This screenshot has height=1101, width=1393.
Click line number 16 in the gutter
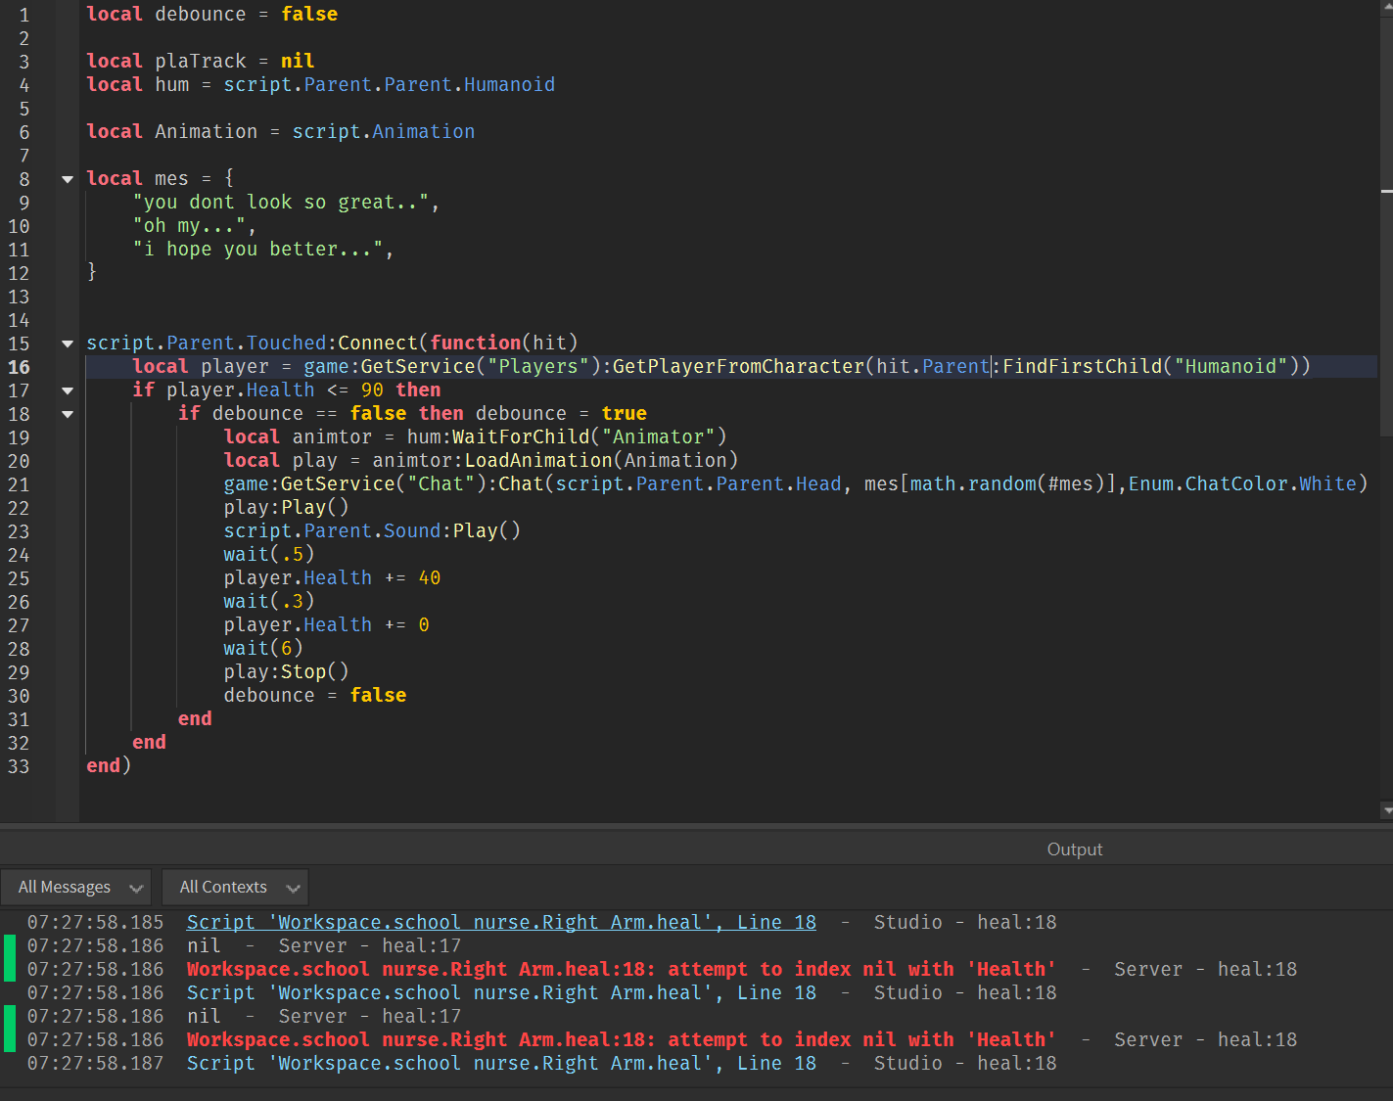18,366
